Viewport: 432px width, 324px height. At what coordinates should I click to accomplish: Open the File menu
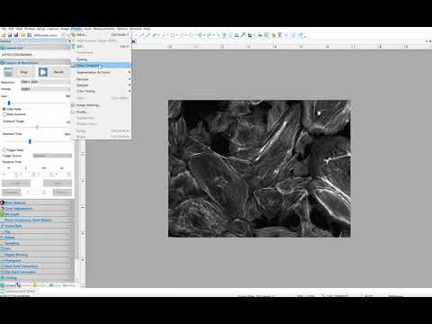click(4, 29)
